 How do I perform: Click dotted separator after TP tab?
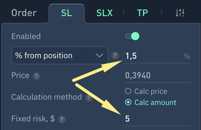tap(161, 13)
